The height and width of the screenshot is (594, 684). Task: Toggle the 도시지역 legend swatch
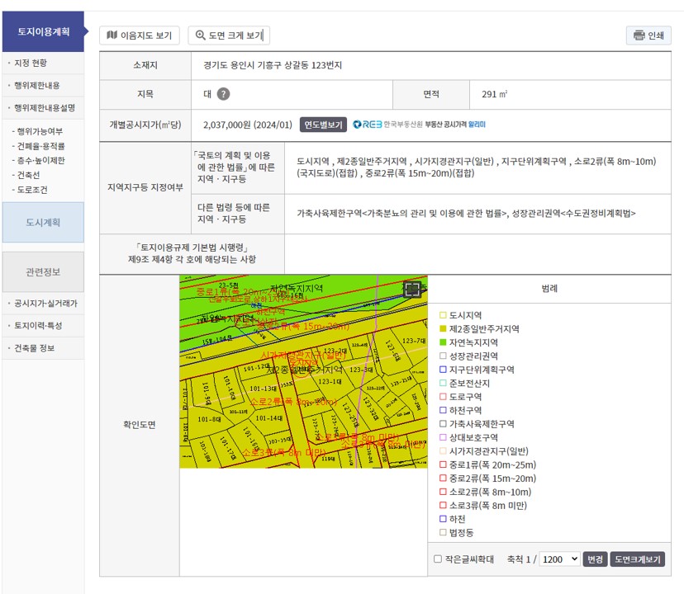(443, 315)
